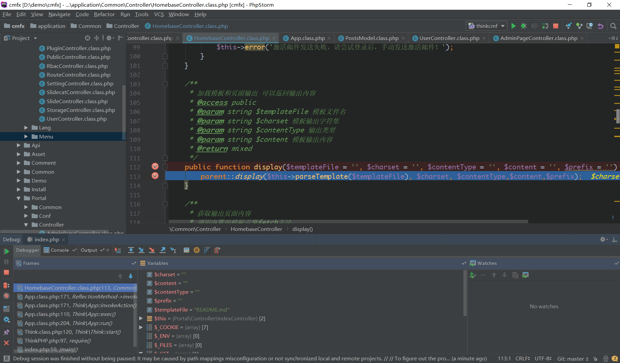
Task: Open the VCS Show History icon
Action: point(590,26)
